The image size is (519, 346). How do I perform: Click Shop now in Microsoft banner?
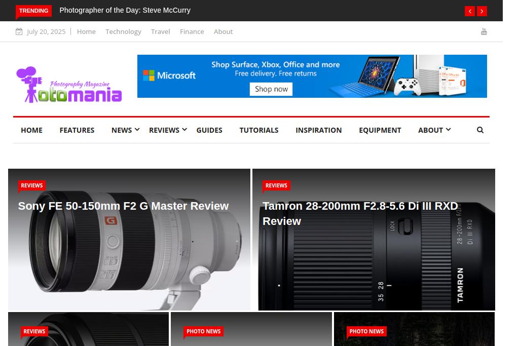(271, 89)
